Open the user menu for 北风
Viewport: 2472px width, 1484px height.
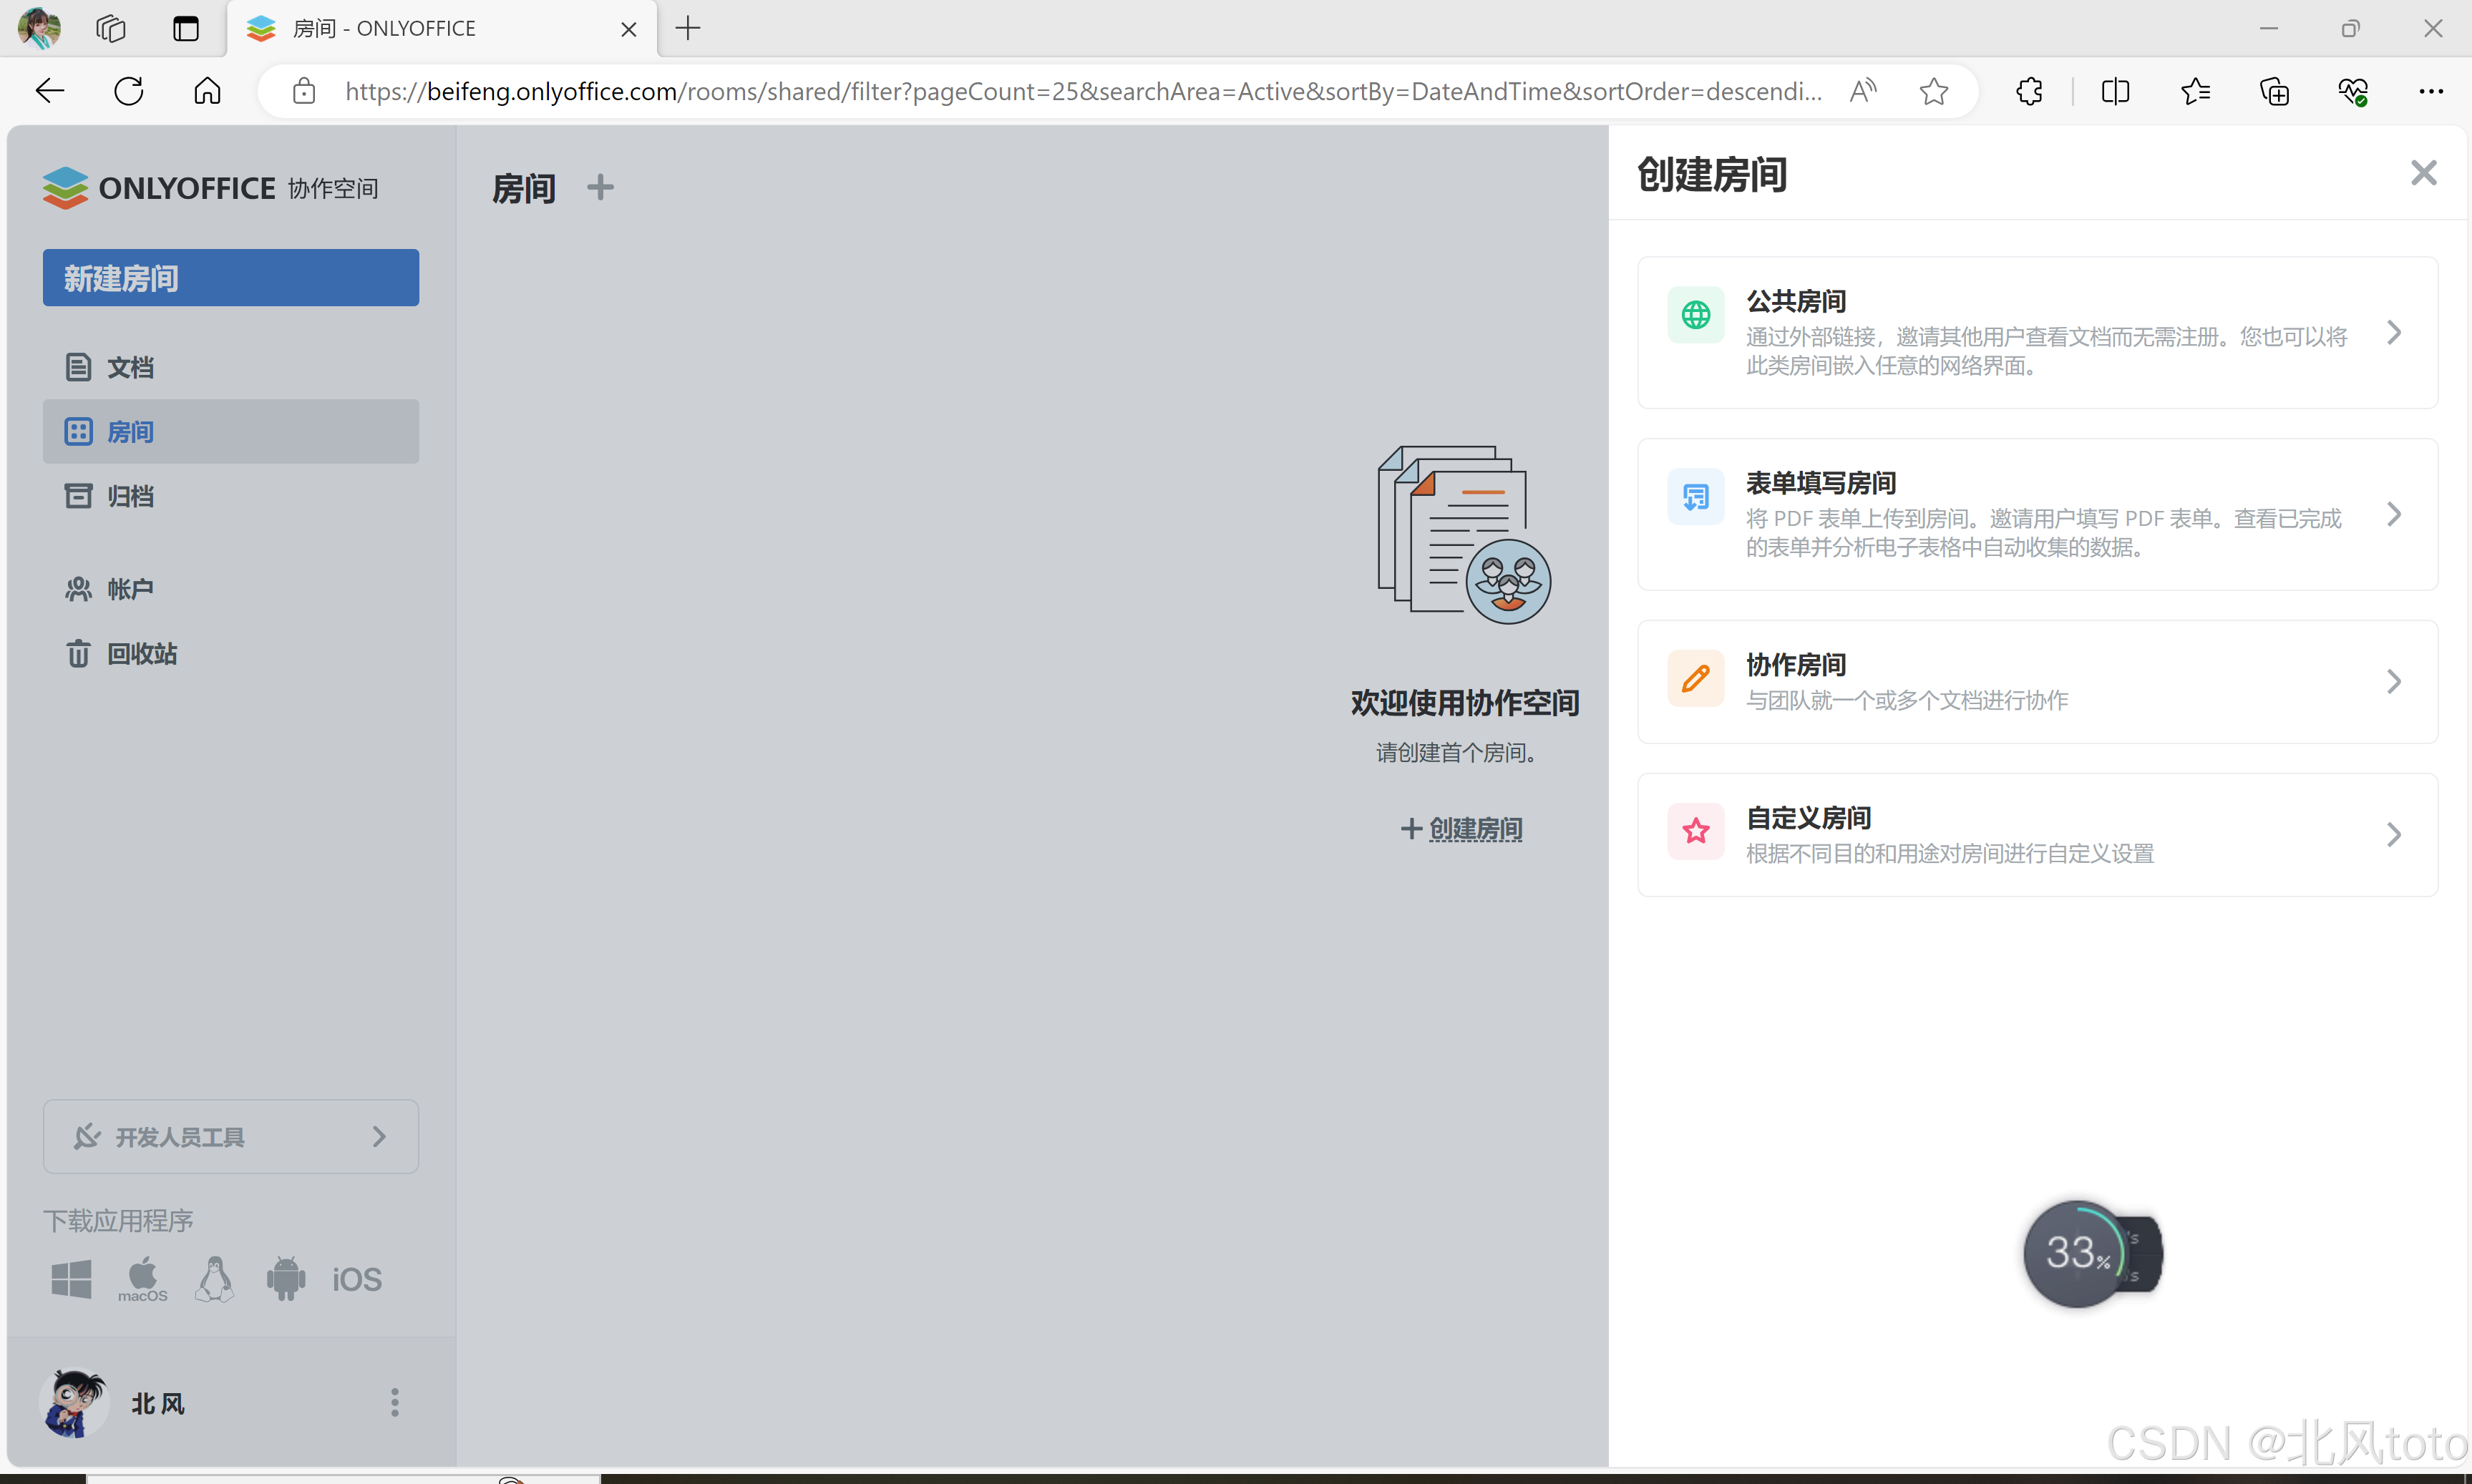394,1402
